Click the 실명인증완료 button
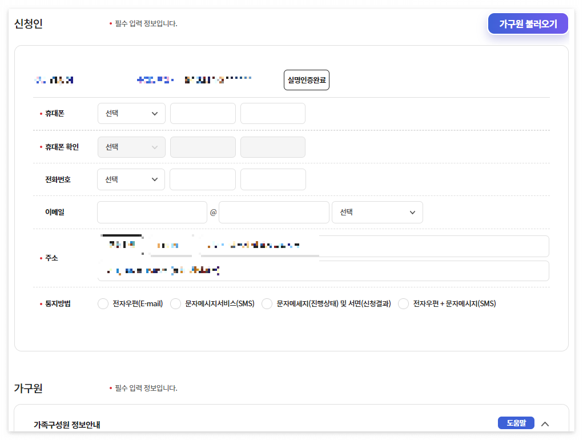 click(x=306, y=79)
